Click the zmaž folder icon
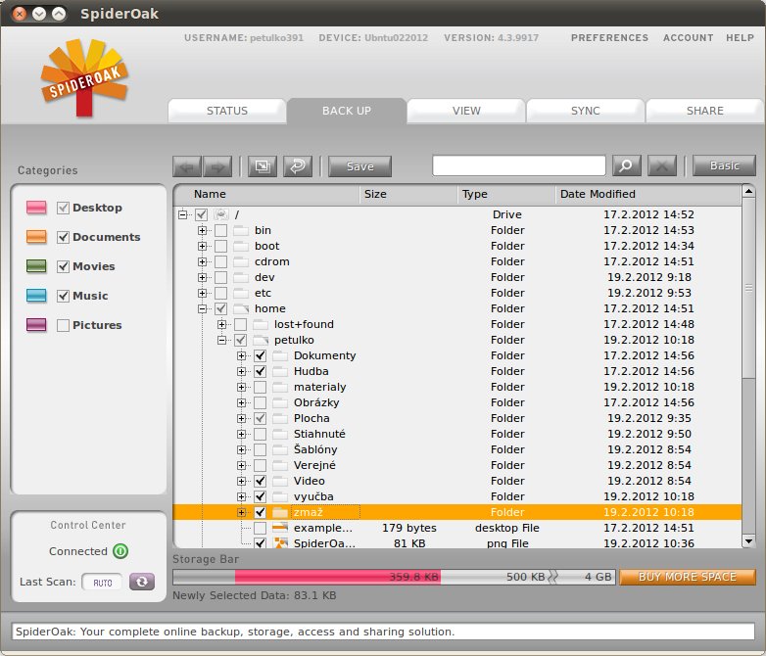766x656 pixels. pyautogui.click(x=280, y=512)
